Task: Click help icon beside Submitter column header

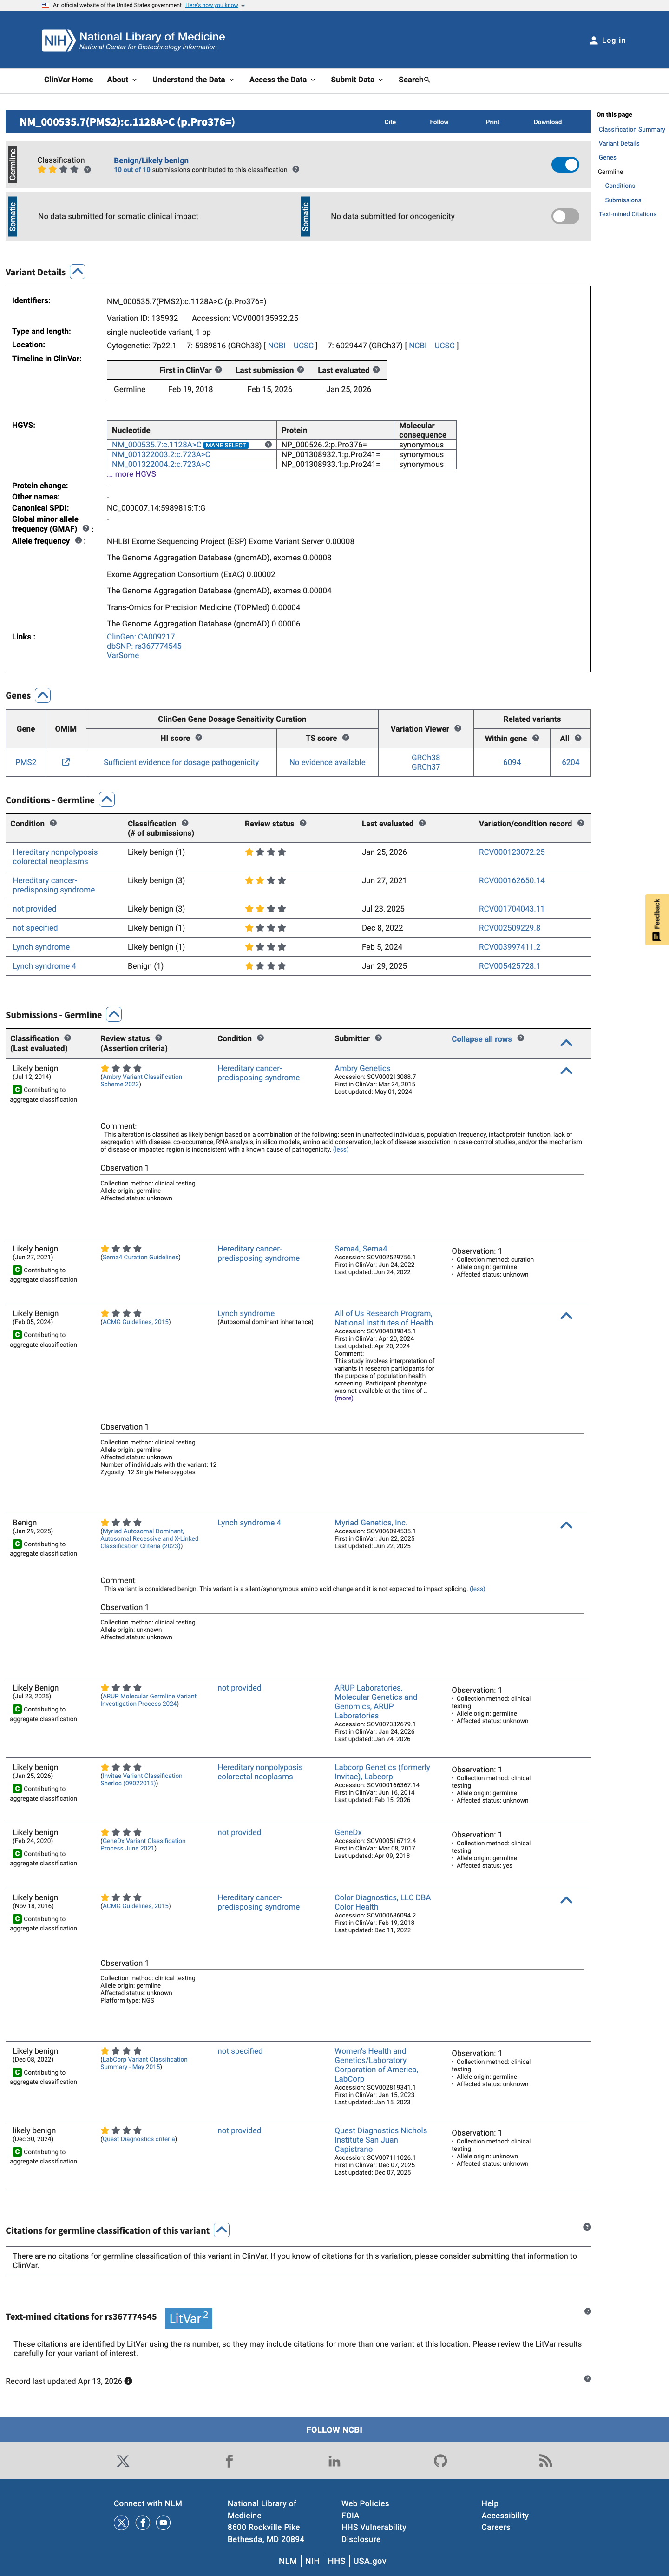Action: [379, 1038]
